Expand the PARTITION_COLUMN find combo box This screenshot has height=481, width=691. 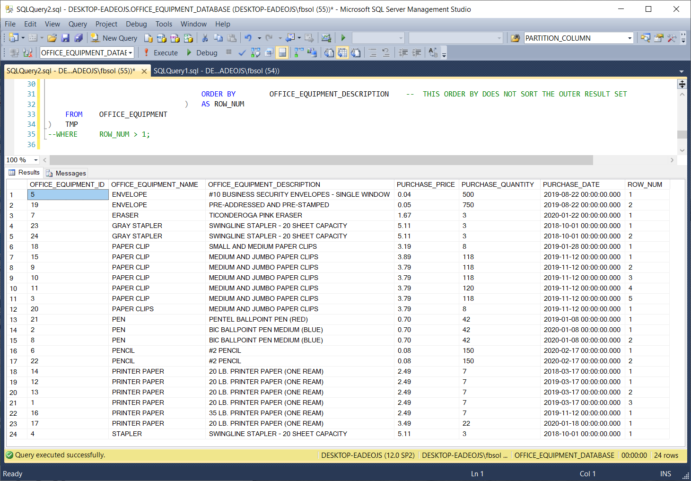tap(630, 38)
